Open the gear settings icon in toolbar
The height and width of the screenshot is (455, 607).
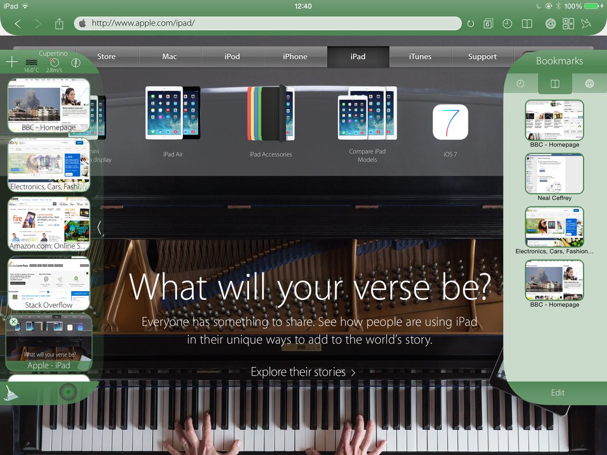click(550, 24)
